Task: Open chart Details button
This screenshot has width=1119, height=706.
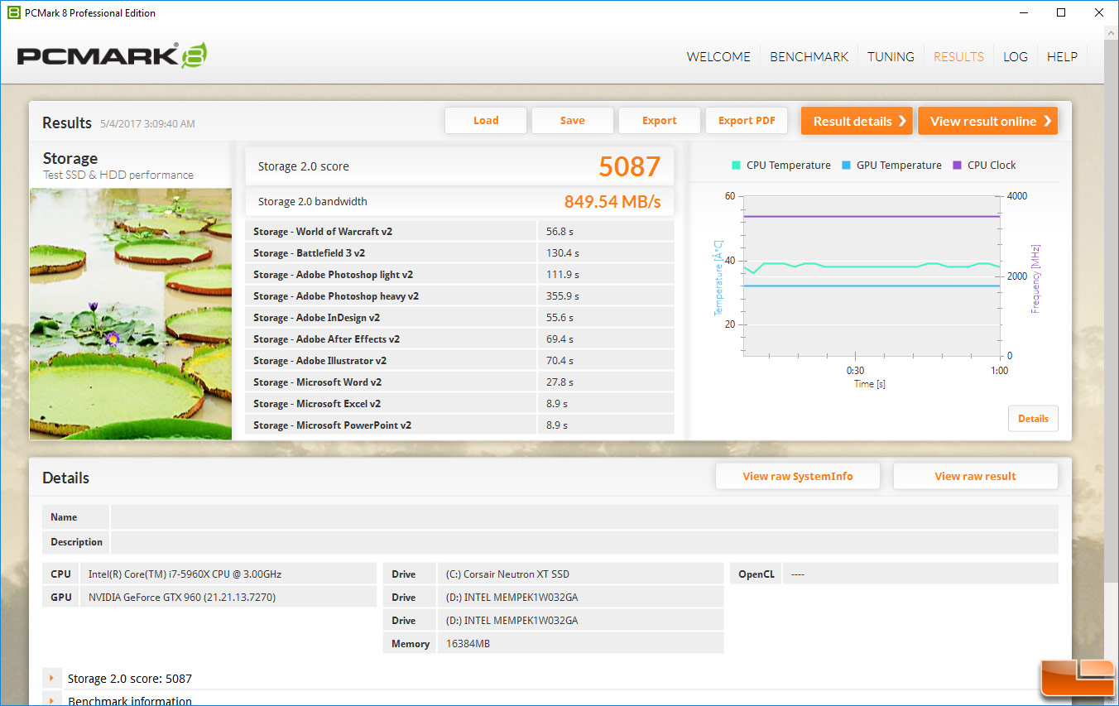Action: coord(1033,419)
